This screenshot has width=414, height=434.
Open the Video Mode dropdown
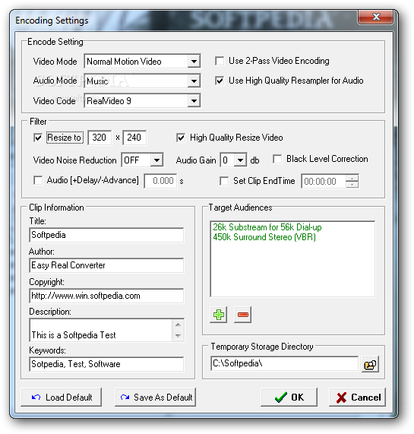coord(194,61)
